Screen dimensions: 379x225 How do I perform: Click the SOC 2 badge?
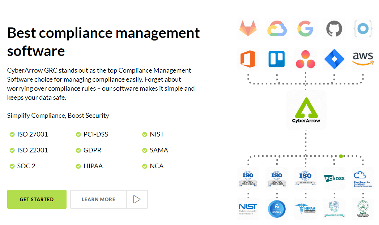(x=277, y=208)
